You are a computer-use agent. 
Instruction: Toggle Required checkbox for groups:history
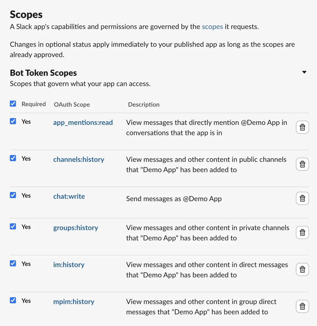[13, 226]
